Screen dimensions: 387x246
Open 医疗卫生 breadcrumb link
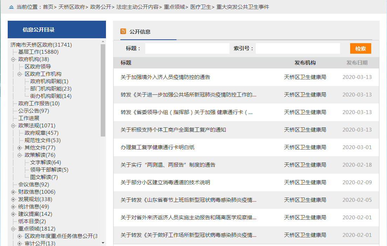click(201, 7)
